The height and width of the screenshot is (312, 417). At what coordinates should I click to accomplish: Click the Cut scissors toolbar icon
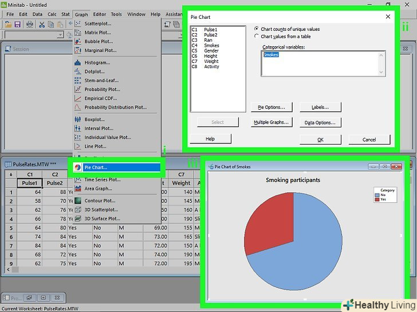[x=42, y=25]
